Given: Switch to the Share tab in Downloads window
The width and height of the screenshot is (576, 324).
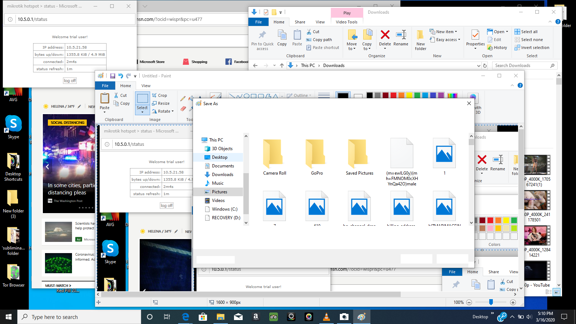Looking at the screenshot, I should pyautogui.click(x=300, y=22).
